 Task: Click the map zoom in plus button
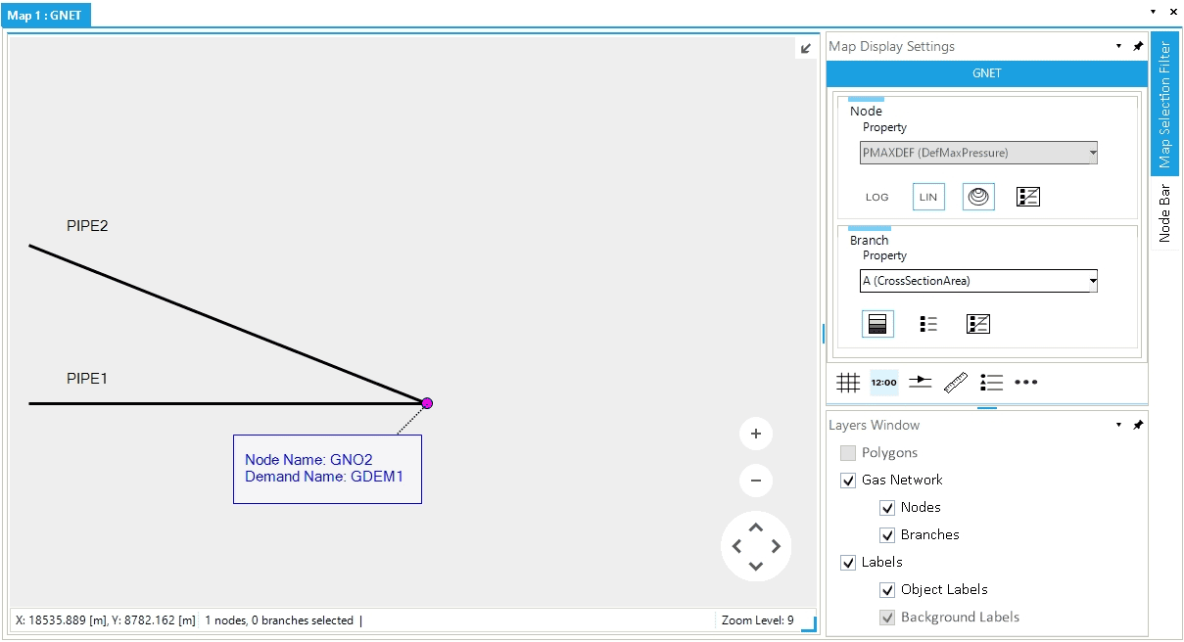[755, 434]
